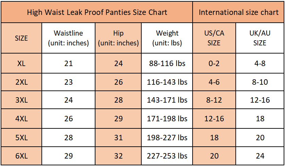The height and width of the screenshot is (166, 285).
Task: Click the Weight (unit: lbs) header
Action: pos(167,38)
